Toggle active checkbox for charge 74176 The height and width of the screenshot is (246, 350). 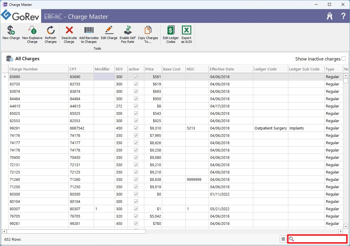(x=136, y=135)
